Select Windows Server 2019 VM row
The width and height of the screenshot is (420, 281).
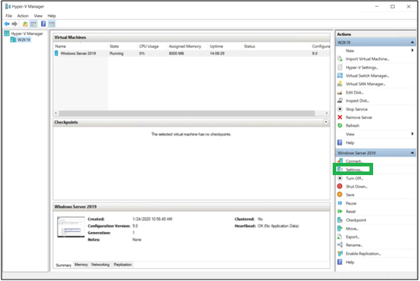(x=191, y=53)
